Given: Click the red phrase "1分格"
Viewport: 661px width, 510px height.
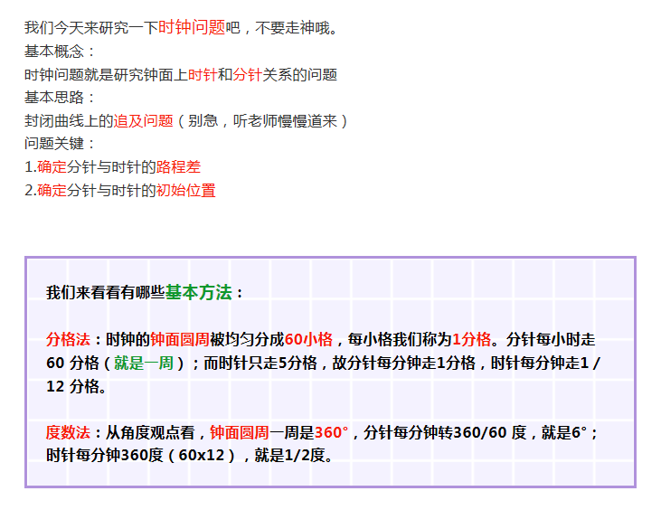Looking at the screenshot, I should pos(472,339).
